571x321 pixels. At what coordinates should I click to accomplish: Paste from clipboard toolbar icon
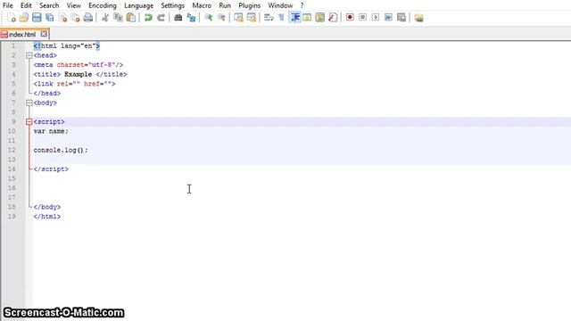[131, 18]
